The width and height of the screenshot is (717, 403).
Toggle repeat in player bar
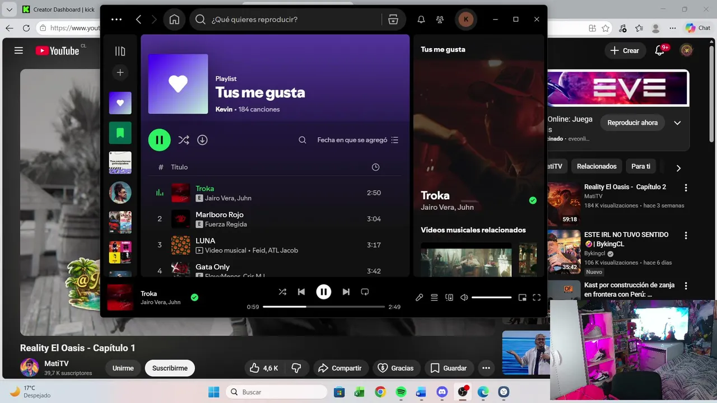[365, 292]
